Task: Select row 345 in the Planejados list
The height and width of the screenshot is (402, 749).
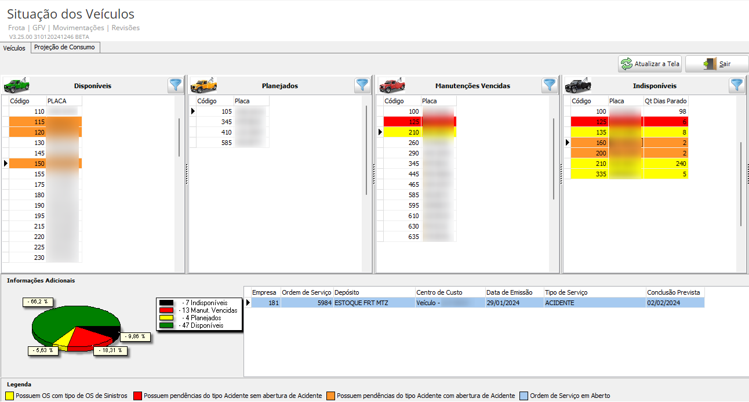Action: pos(232,122)
